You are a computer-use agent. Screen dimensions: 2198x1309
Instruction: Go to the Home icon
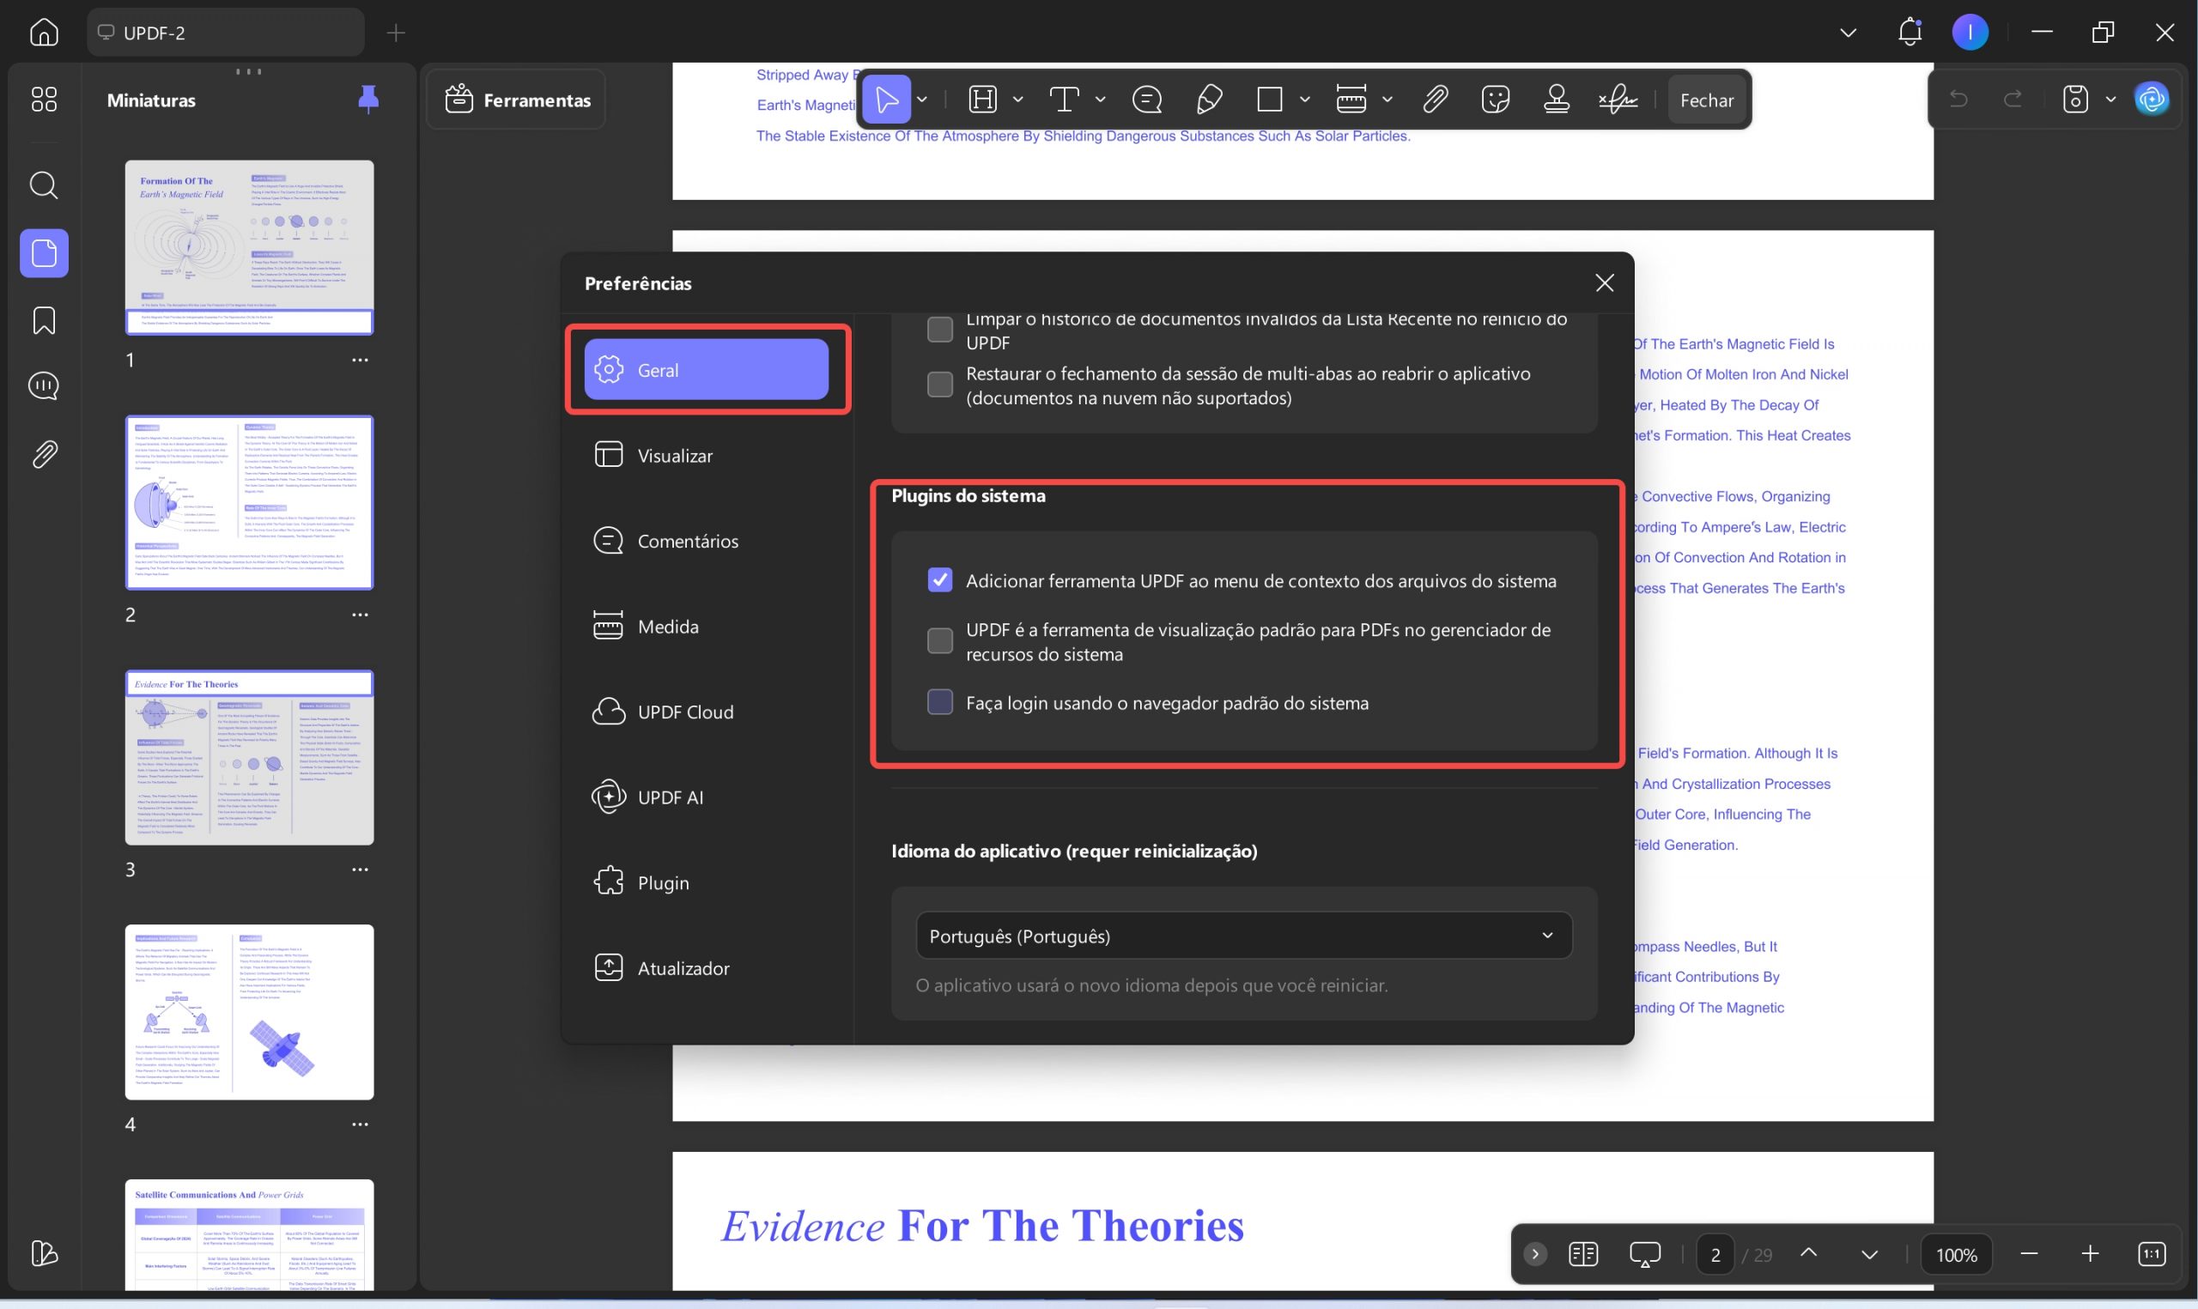coord(44,33)
